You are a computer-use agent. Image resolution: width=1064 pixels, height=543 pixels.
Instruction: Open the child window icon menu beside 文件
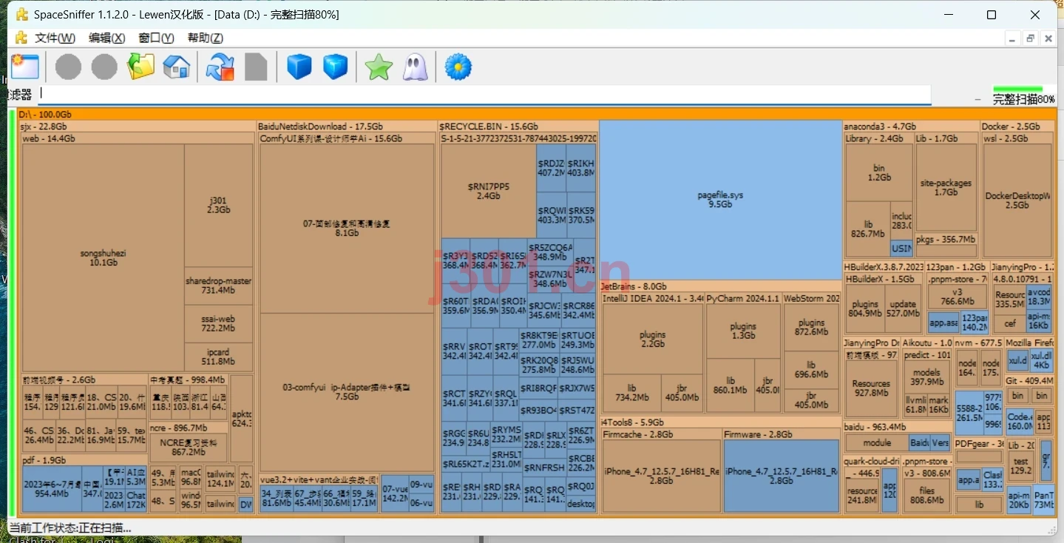21,38
